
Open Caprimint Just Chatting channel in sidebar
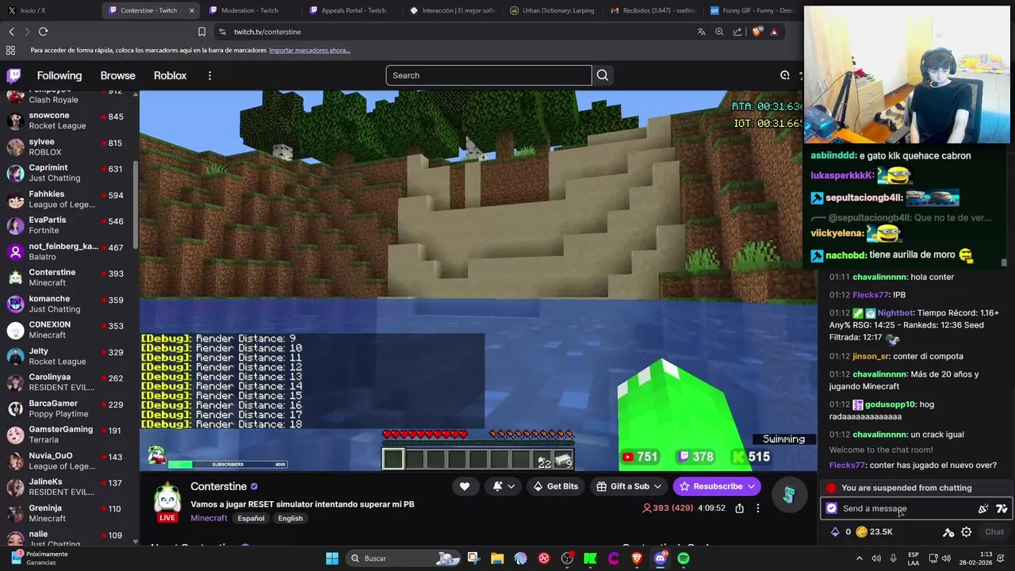70,173
